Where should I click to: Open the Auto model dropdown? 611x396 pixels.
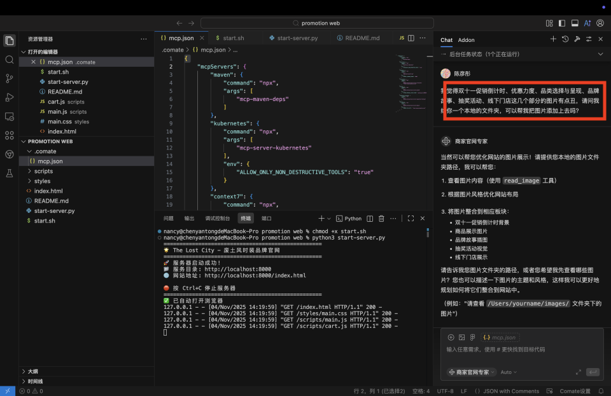coord(509,372)
